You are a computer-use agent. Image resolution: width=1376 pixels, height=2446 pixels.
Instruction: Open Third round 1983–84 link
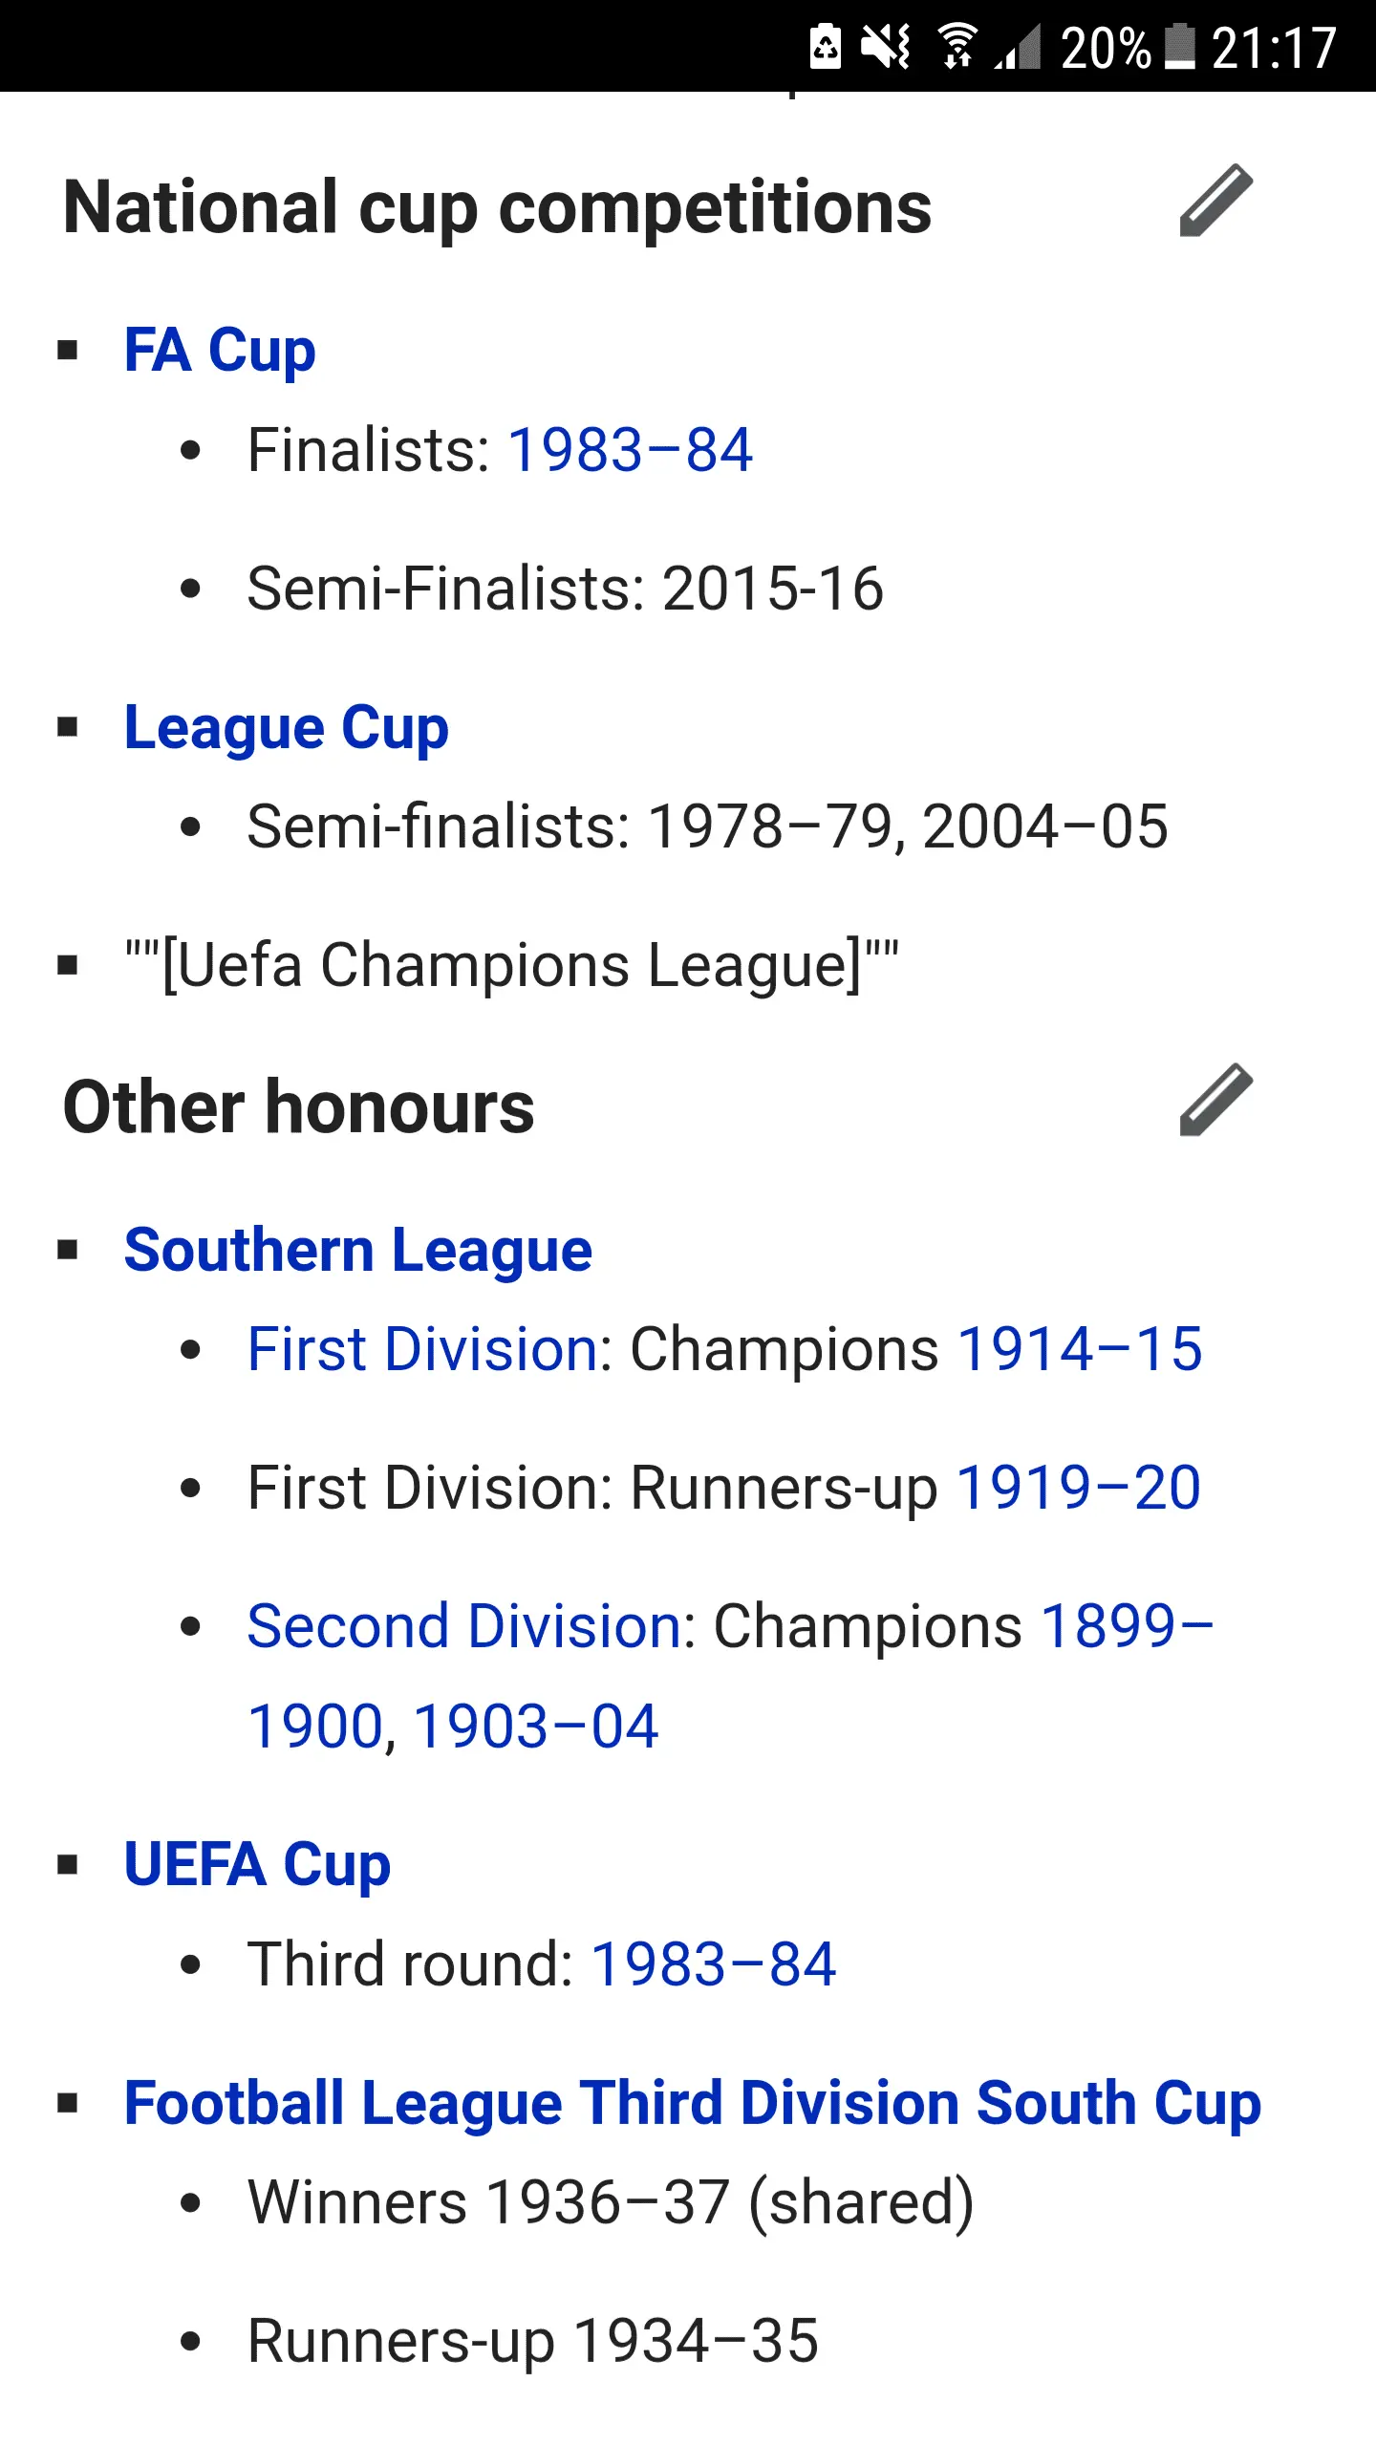tap(714, 1964)
